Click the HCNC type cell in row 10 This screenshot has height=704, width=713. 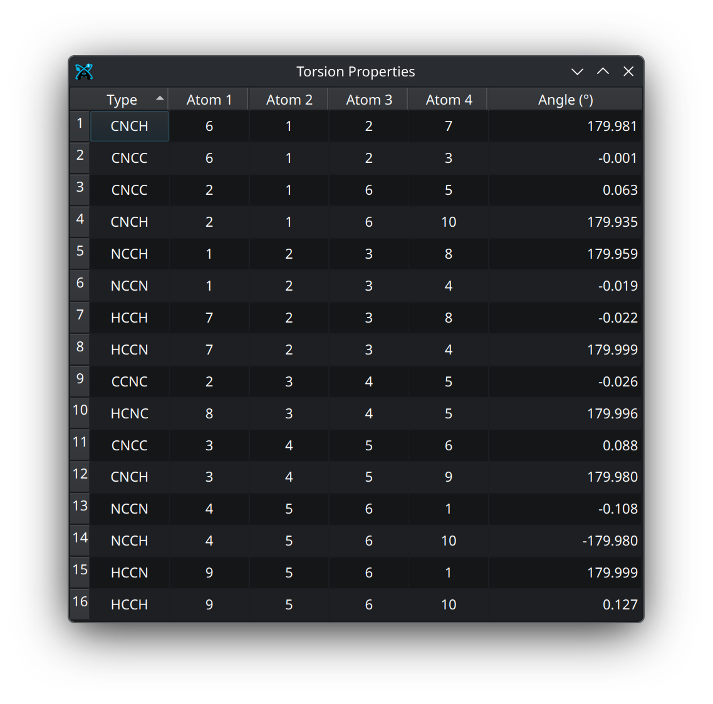[130, 414]
